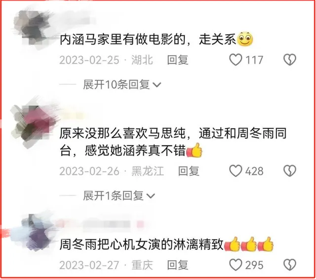Like the comment with 295 likes

coord(236,265)
